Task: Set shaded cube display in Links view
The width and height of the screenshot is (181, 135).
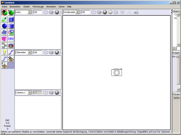Action: (x=51, y=12)
